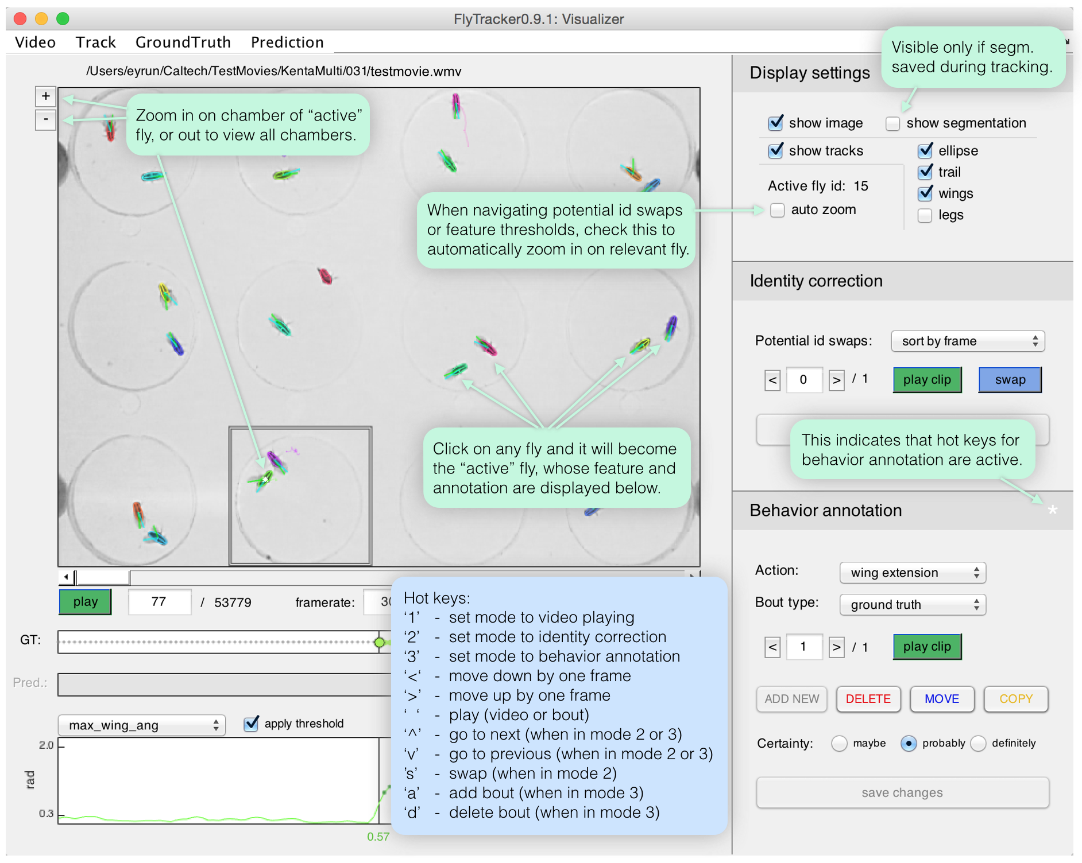Click left arrow of video scrollbar
Viewport: 1082px width, 863px height.
pos(66,577)
